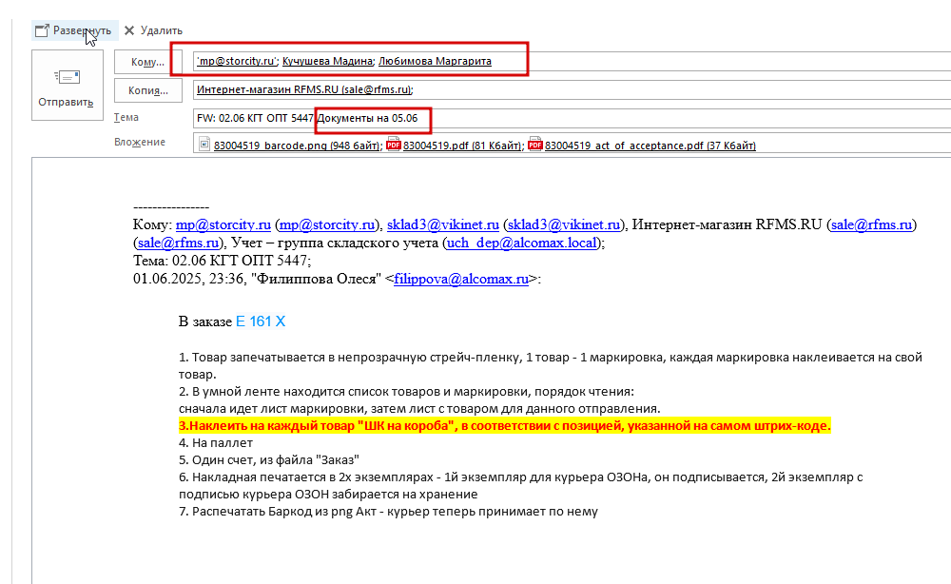
Task: Click the PDF icon of act_of_acceptance attachment
Action: tap(534, 145)
